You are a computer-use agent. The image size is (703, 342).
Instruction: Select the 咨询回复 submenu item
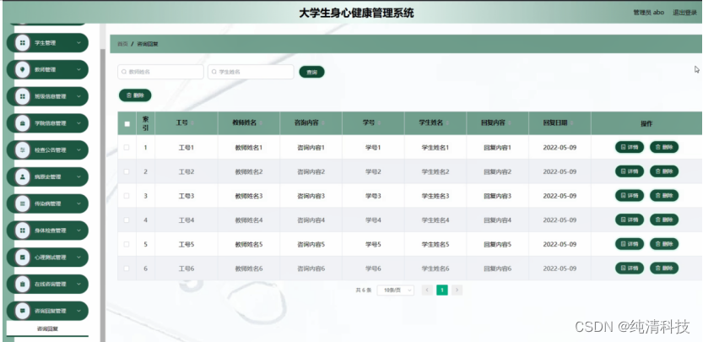[x=47, y=328]
